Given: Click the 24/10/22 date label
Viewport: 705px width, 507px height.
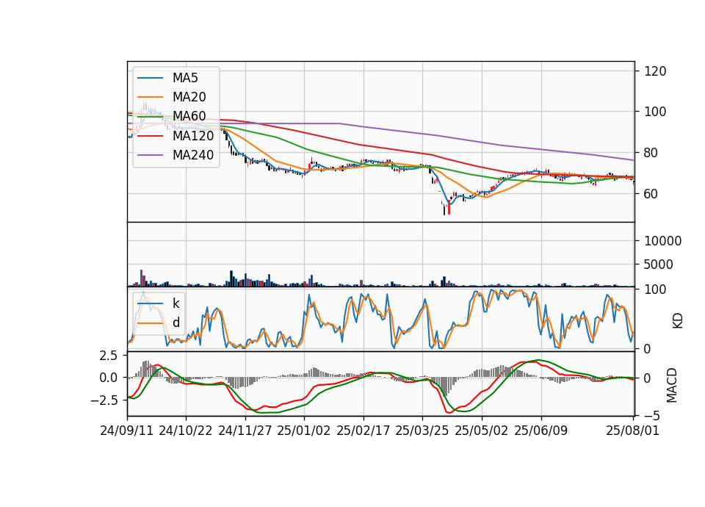Looking at the screenshot, I should click(186, 431).
